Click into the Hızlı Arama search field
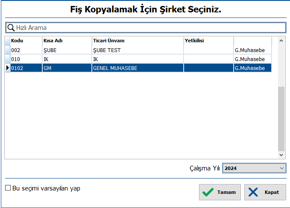 click(146, 28)
